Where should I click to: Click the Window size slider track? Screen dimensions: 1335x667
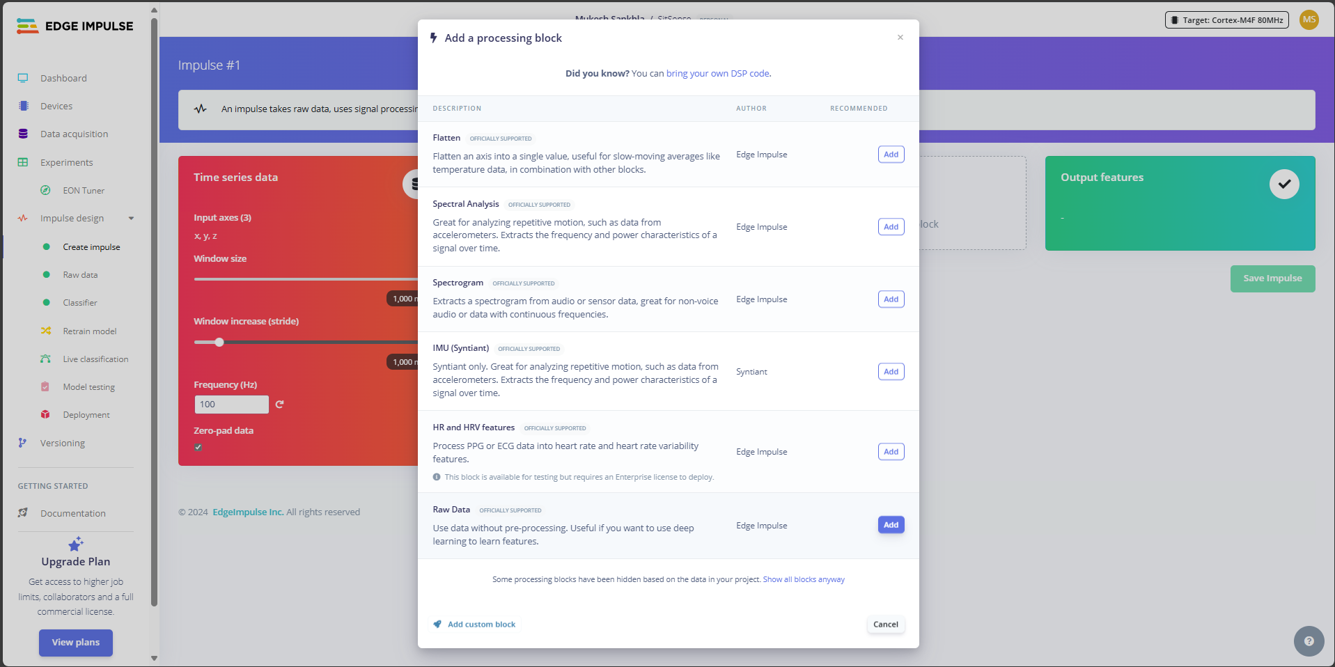[306, 279]
